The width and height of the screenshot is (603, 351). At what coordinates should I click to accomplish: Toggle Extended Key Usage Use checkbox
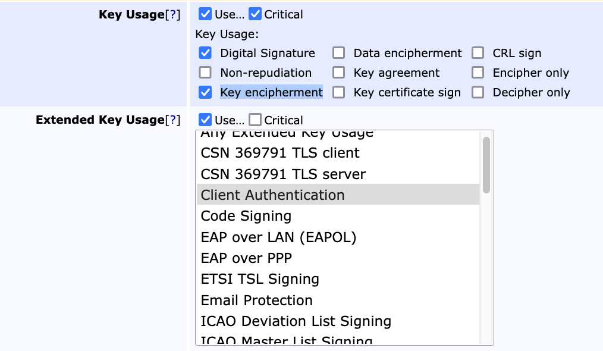point(205,120)
